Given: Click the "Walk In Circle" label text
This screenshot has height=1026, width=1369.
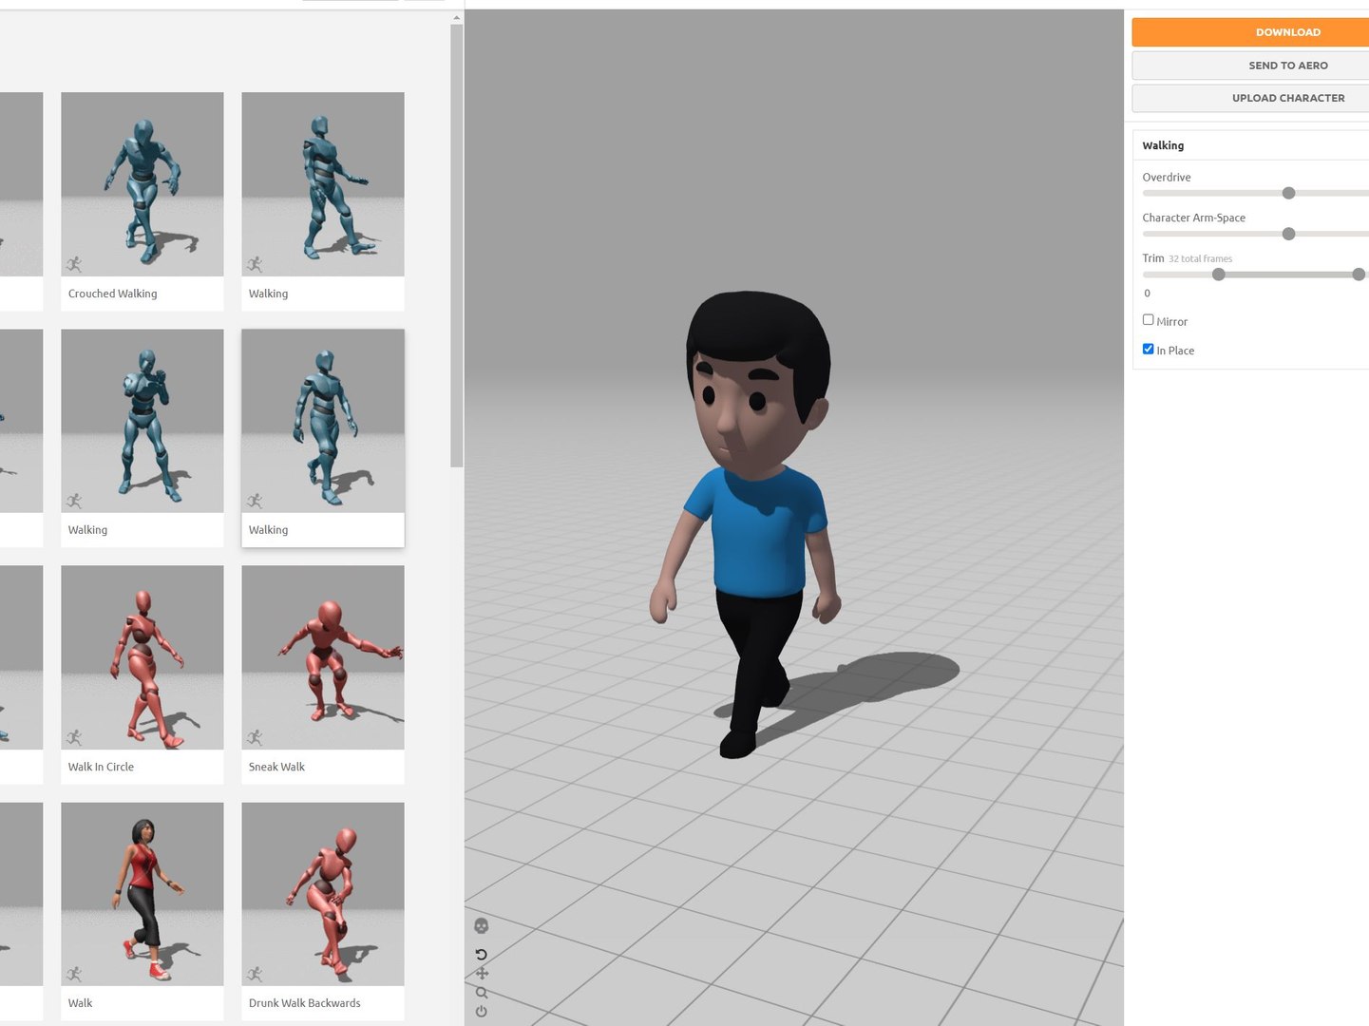Looking at the screenshot, I should pyautogui.click(x=101, y=767).
